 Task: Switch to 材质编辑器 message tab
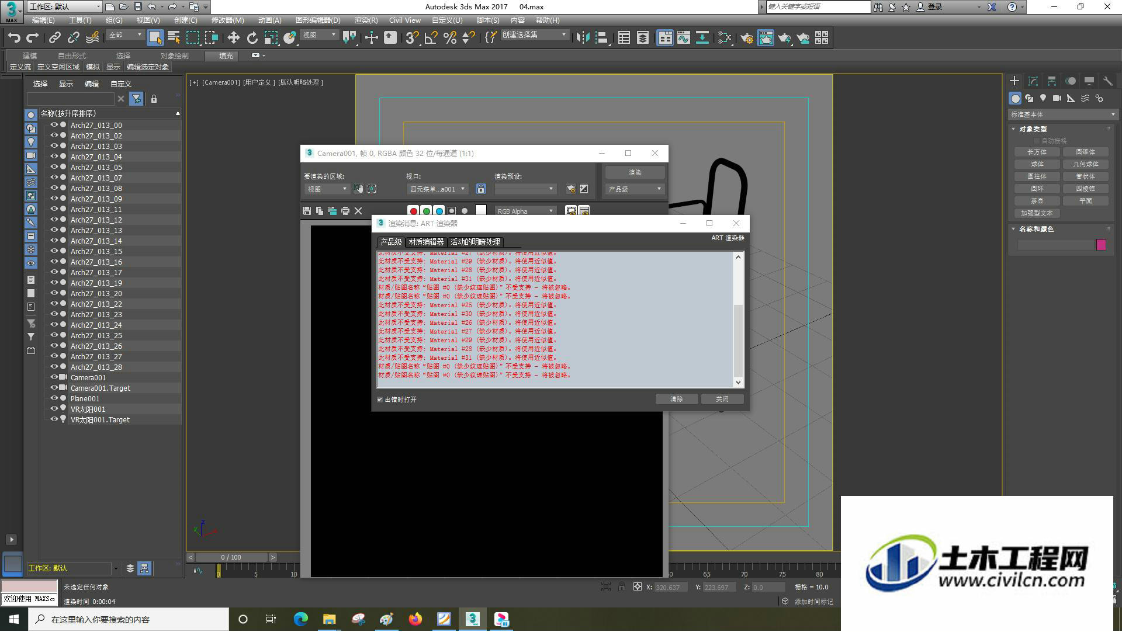click(426, 242)
